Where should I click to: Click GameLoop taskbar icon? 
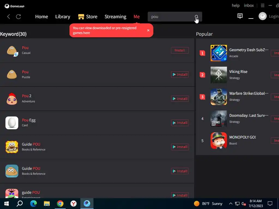click(87, 204)
